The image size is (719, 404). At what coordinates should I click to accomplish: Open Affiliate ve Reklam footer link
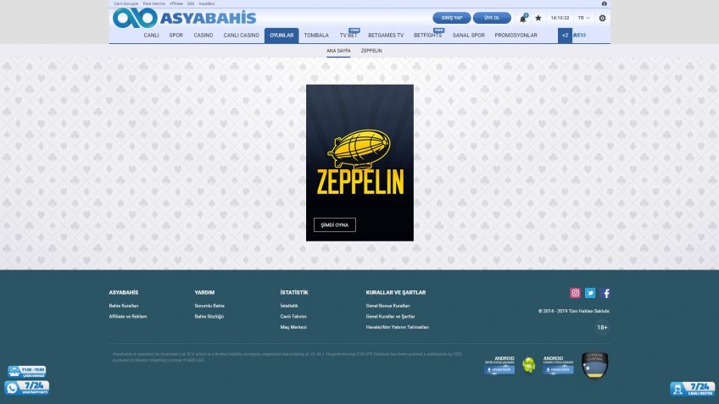128,317
